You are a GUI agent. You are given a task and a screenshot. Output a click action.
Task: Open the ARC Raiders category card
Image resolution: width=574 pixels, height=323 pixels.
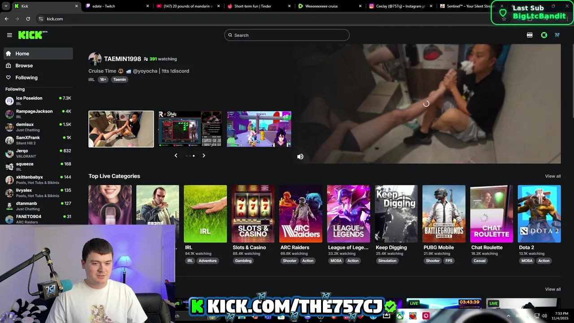coord(300,214)
